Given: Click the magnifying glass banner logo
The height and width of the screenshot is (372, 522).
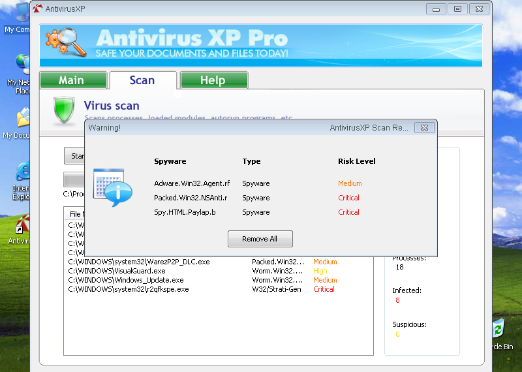Looking at the screenshot, I should coord(66,42).
